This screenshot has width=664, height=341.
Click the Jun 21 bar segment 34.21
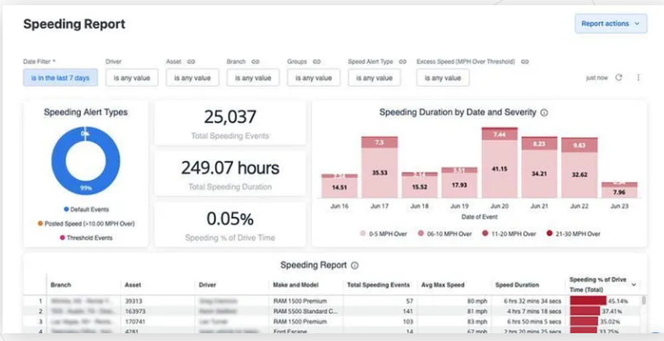coord(539,174)
